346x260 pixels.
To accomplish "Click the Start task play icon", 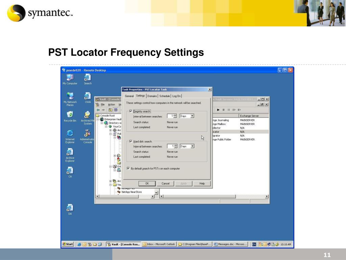I will tap(218, 110).
